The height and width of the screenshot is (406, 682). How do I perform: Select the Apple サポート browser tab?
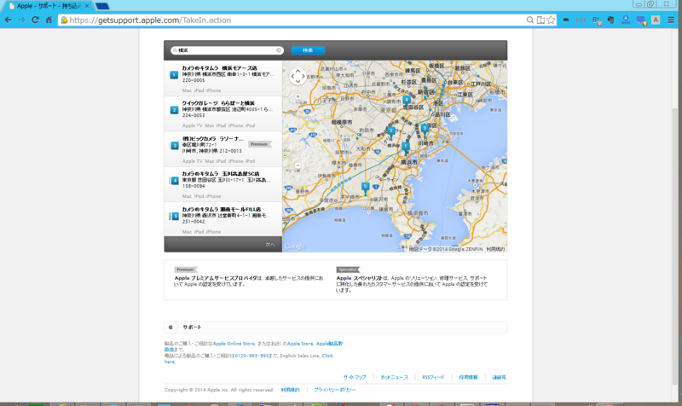(49, 6)
